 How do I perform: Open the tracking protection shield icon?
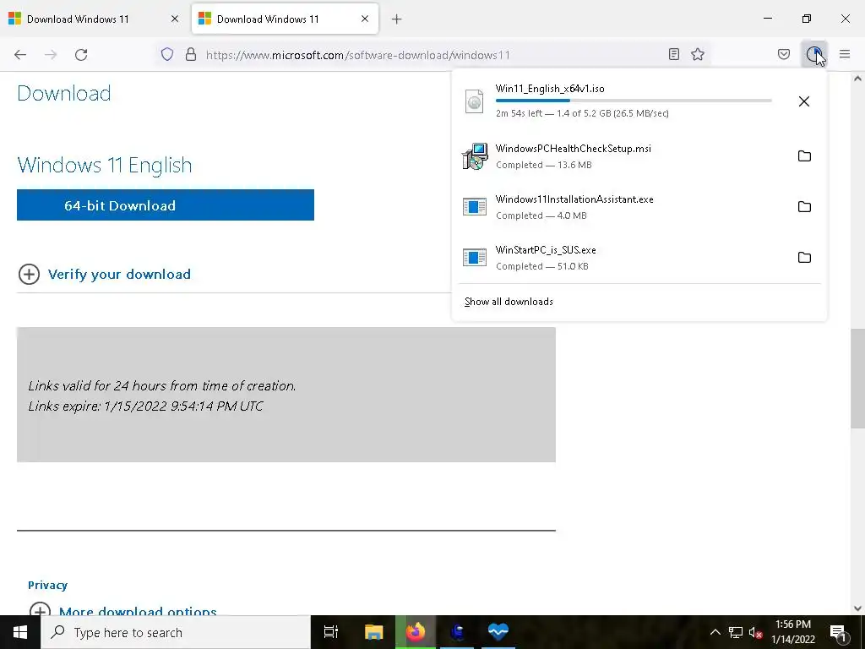167,54
